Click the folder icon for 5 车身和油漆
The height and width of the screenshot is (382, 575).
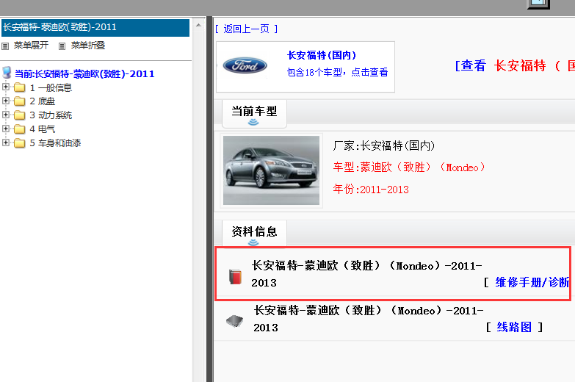coord(19,143)
